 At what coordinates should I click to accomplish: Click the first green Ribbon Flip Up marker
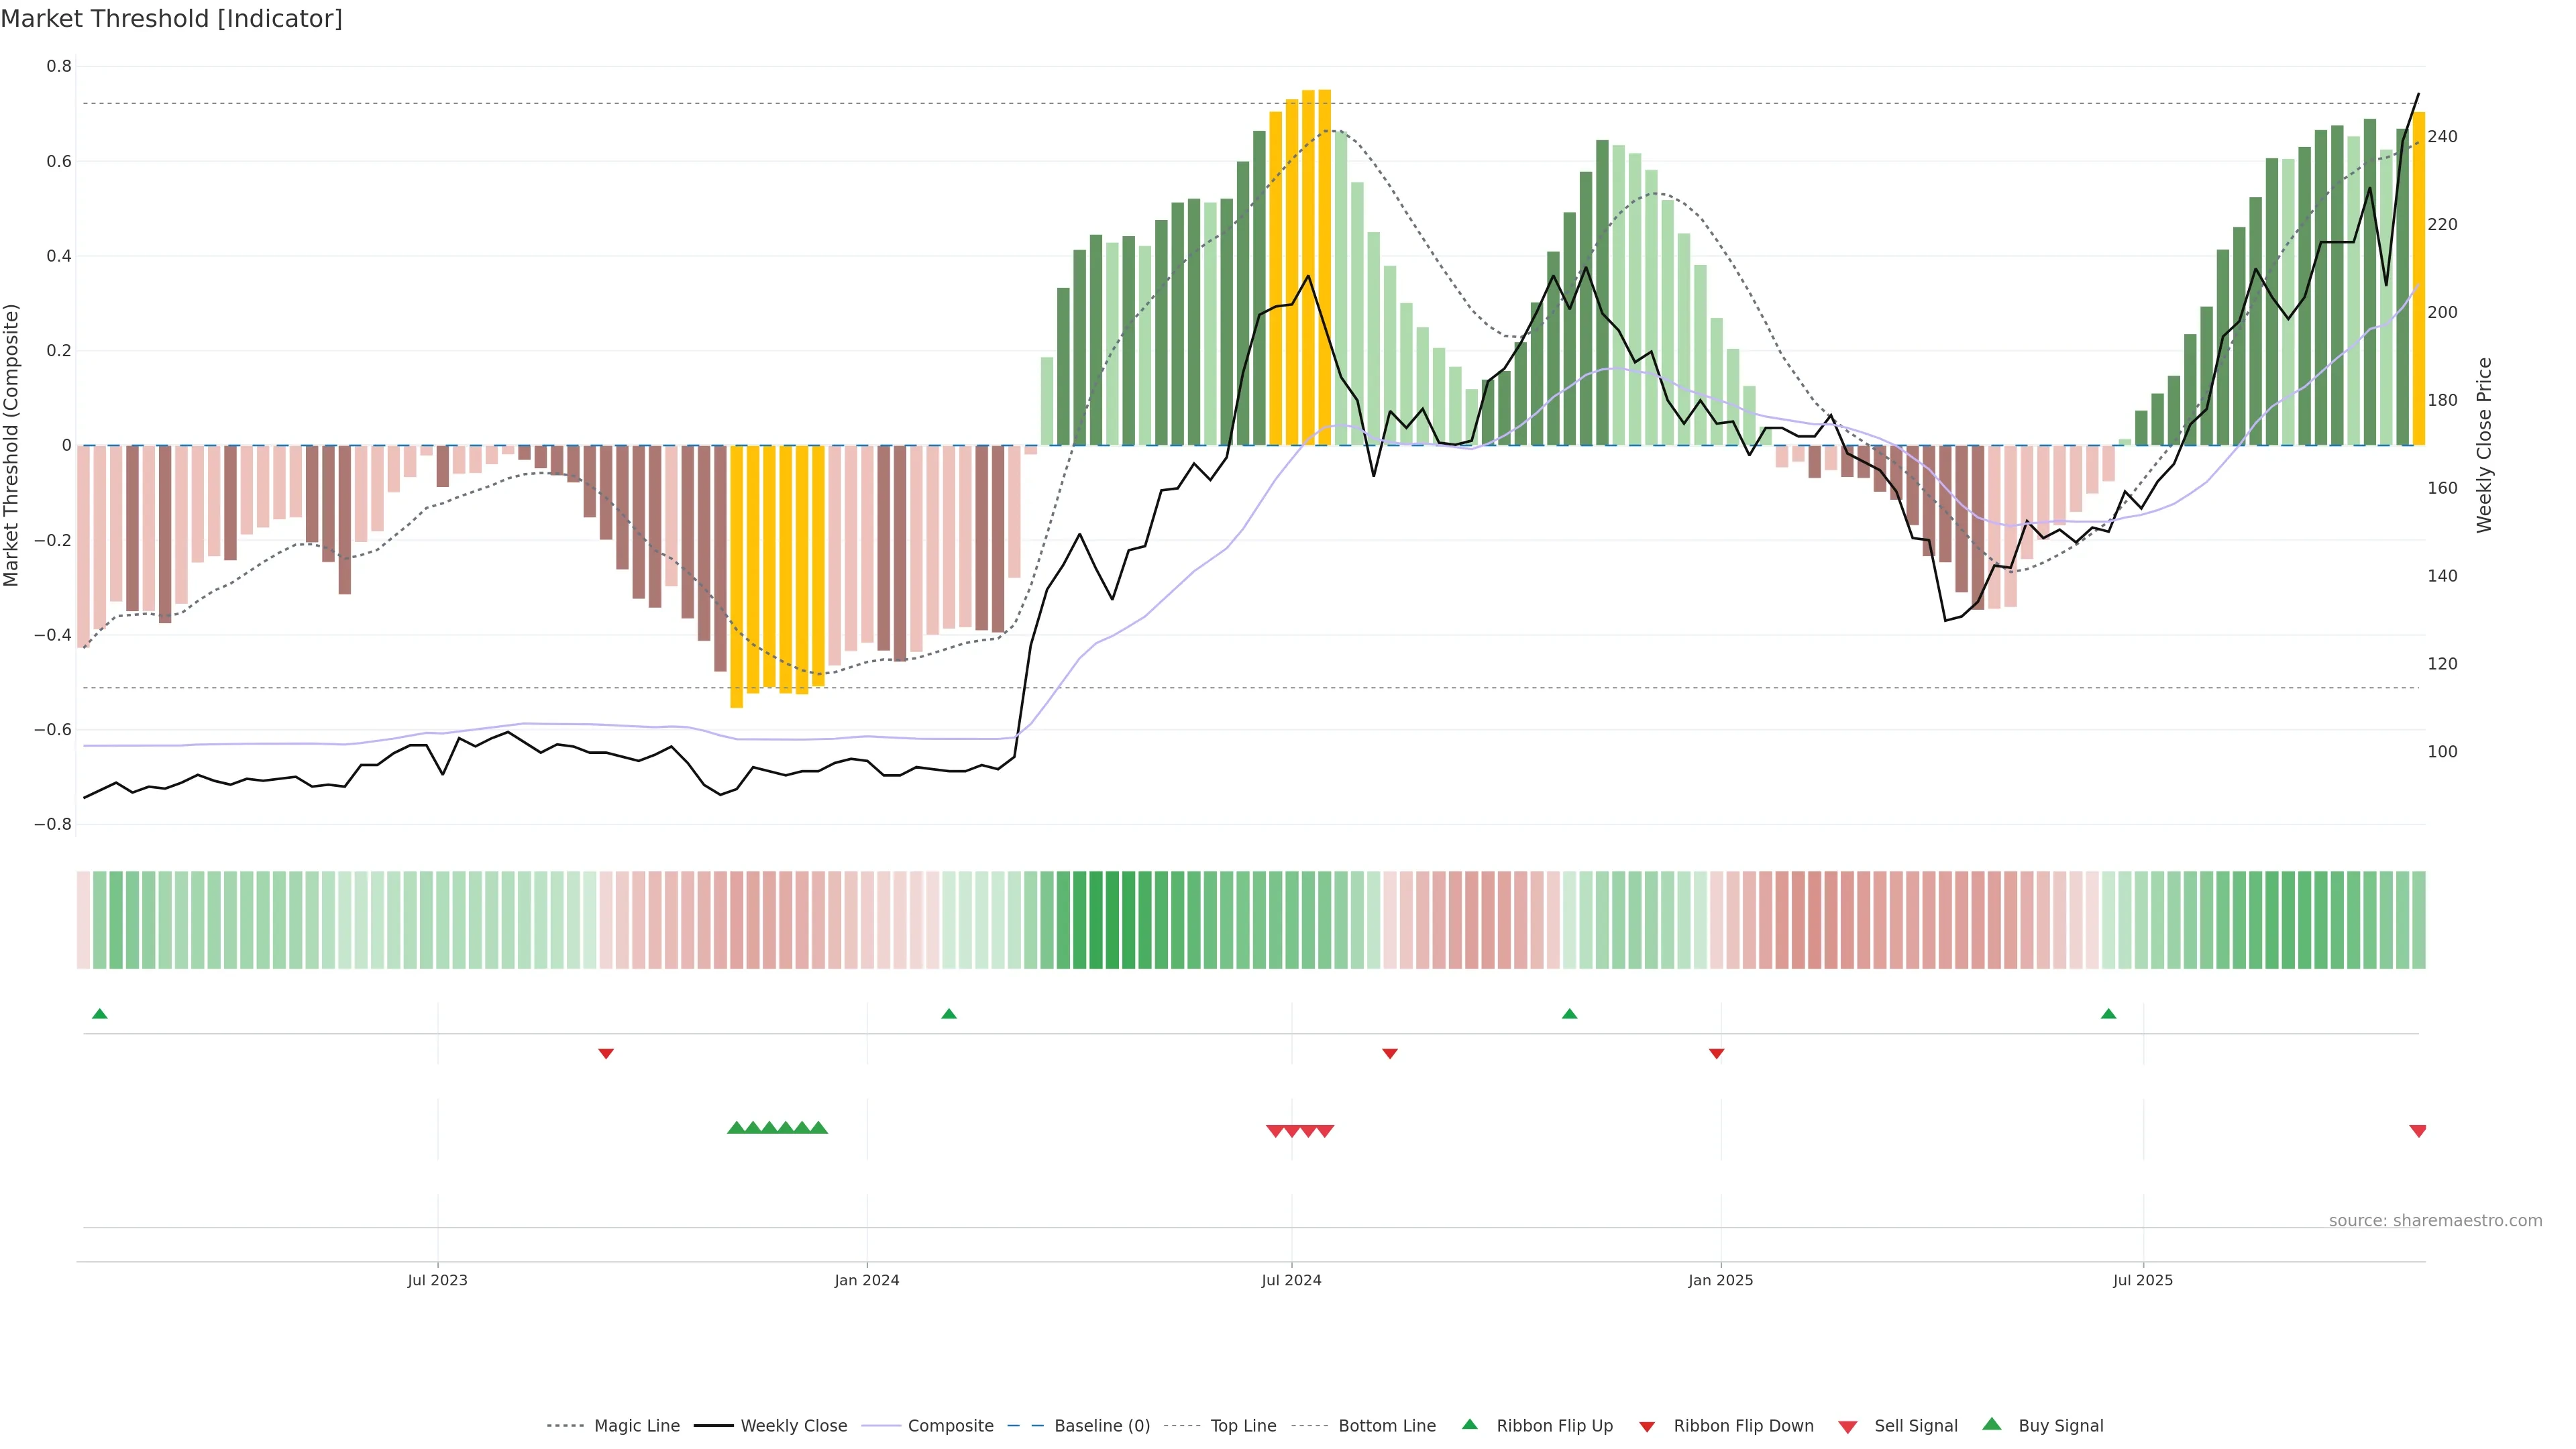tap(99, 1014)
